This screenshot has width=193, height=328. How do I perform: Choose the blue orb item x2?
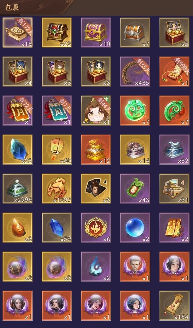coord(135,227)
